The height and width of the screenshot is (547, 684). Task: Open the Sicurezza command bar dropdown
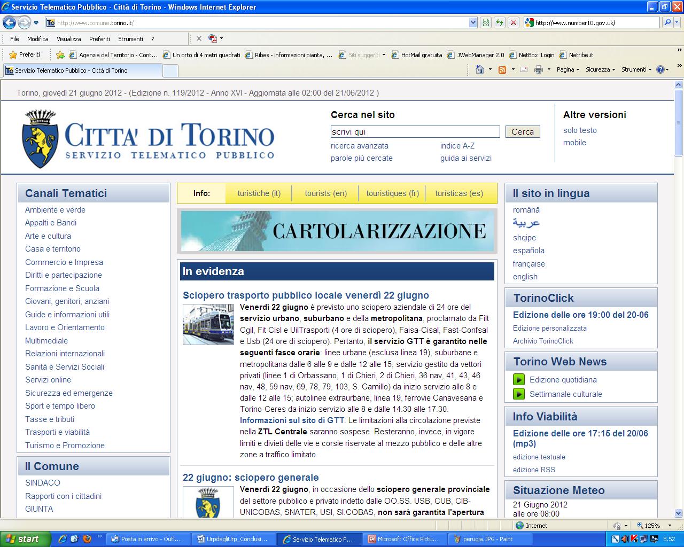tap(600, 69)
